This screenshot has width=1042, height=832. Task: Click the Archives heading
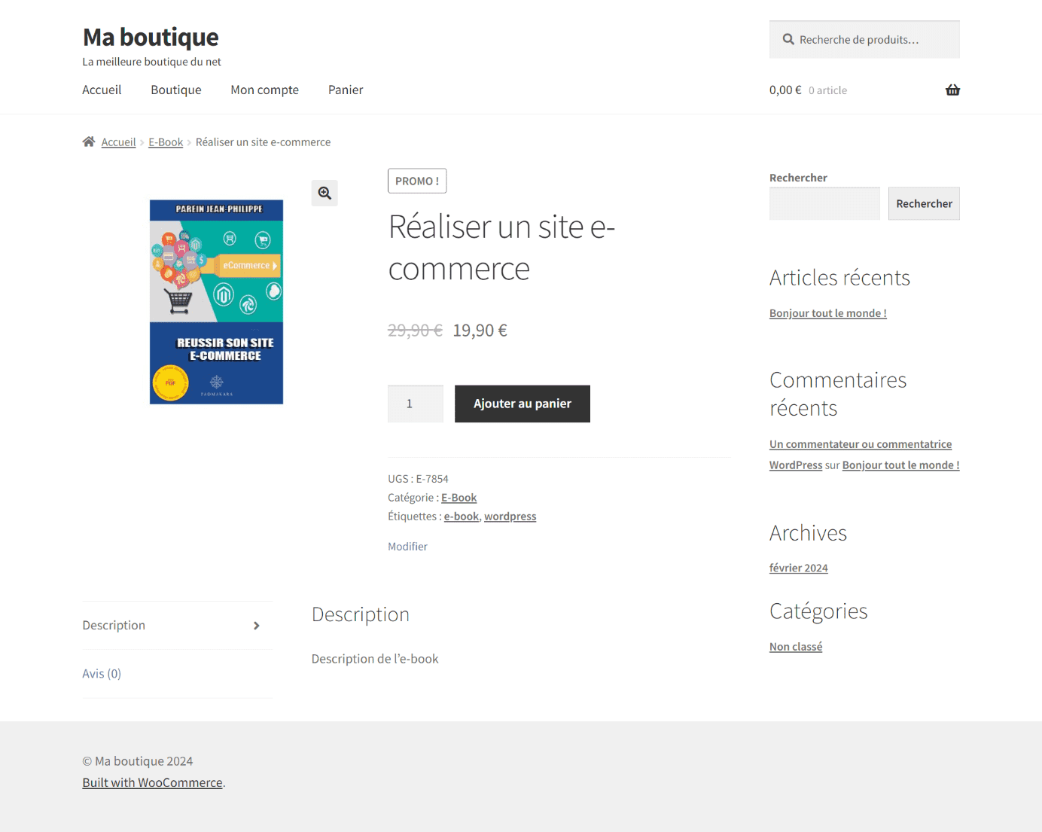(808, 533)
